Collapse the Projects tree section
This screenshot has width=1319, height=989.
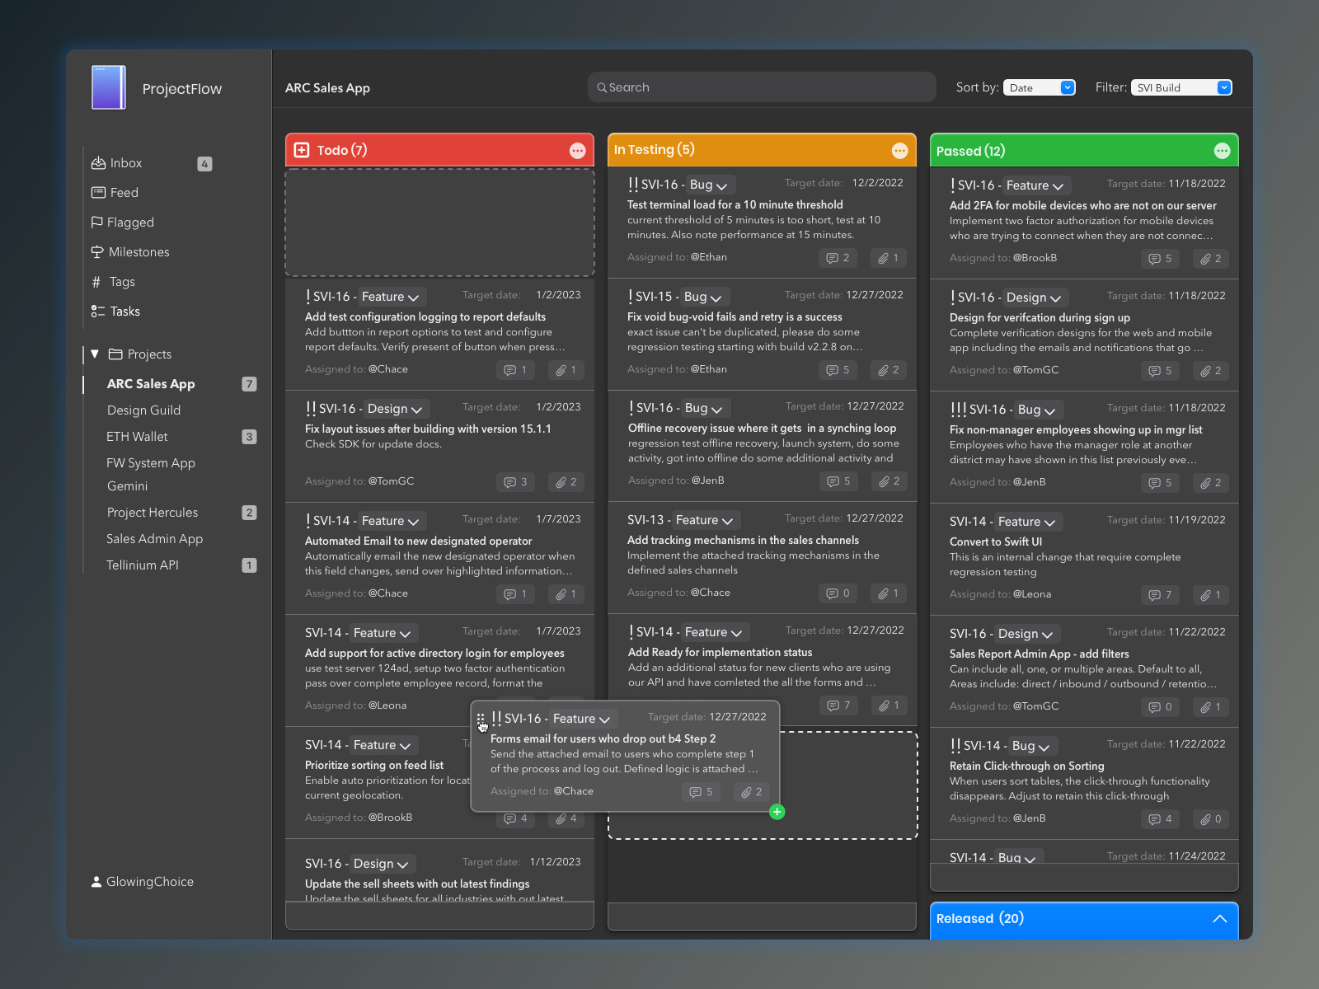click(95, 354)
